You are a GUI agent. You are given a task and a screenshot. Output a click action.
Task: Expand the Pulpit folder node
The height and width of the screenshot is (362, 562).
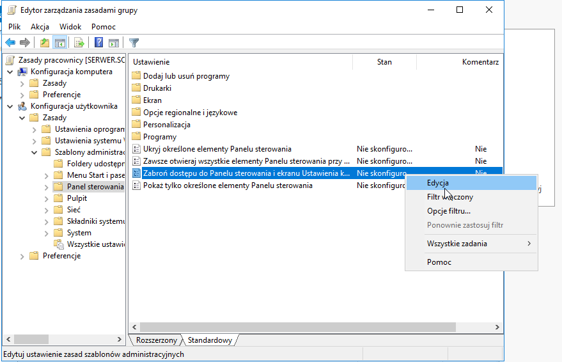point(46,198)
